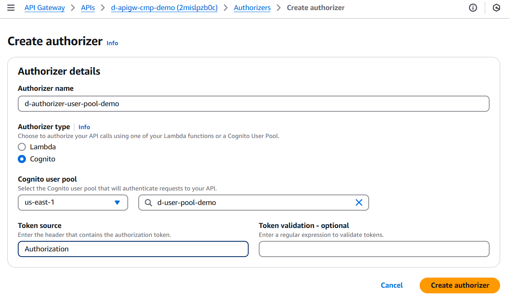
Task: Go to API Gateway breadcrumb
Action: tap(44, 8)
